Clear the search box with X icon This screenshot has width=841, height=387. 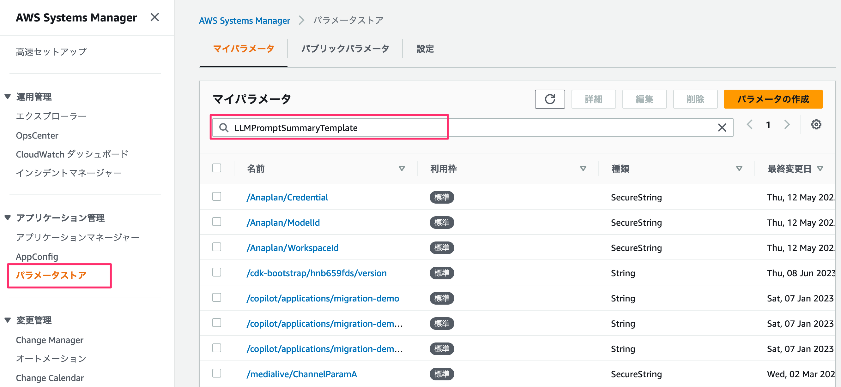tap(722, 128)
